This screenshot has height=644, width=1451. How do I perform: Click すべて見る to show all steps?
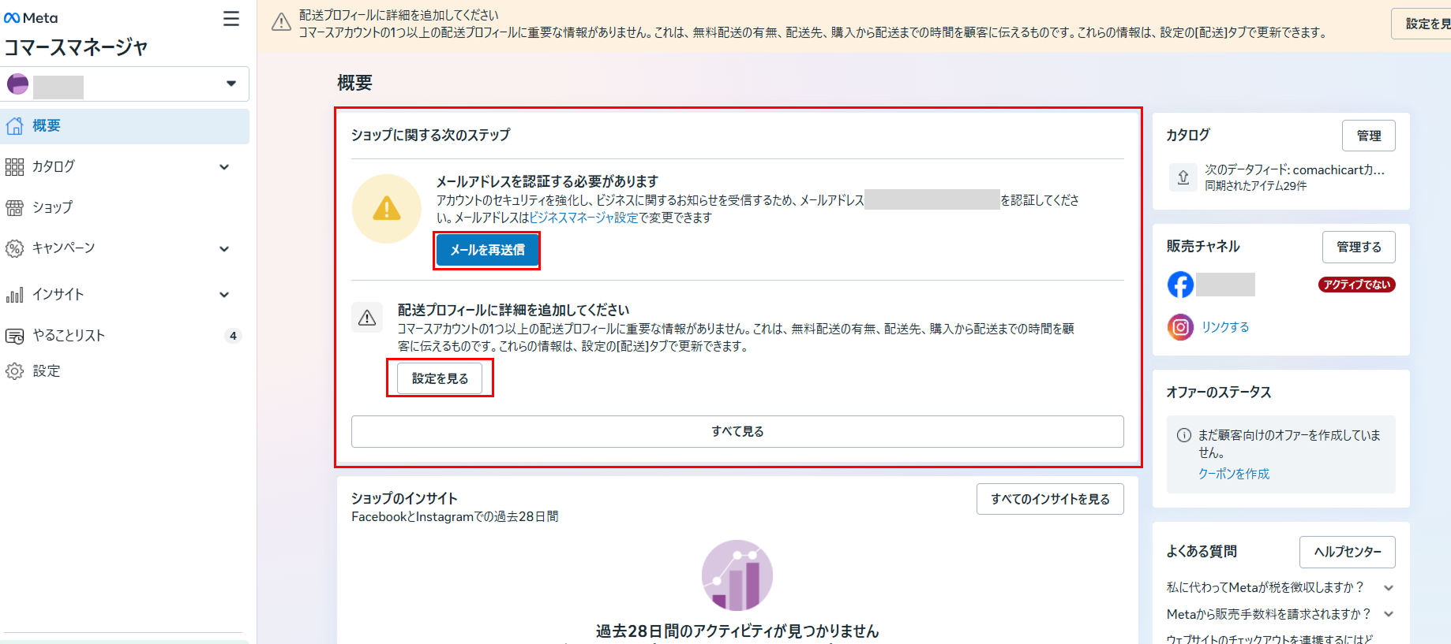point(737,432)
